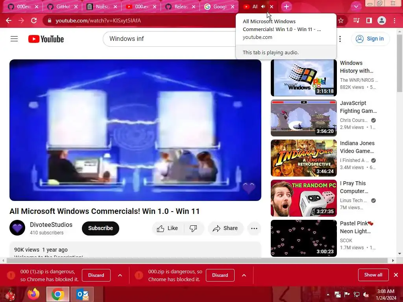Viewport: 403px width, 302px height.
Task: Open Windows History video title
Action: point(357,67)
